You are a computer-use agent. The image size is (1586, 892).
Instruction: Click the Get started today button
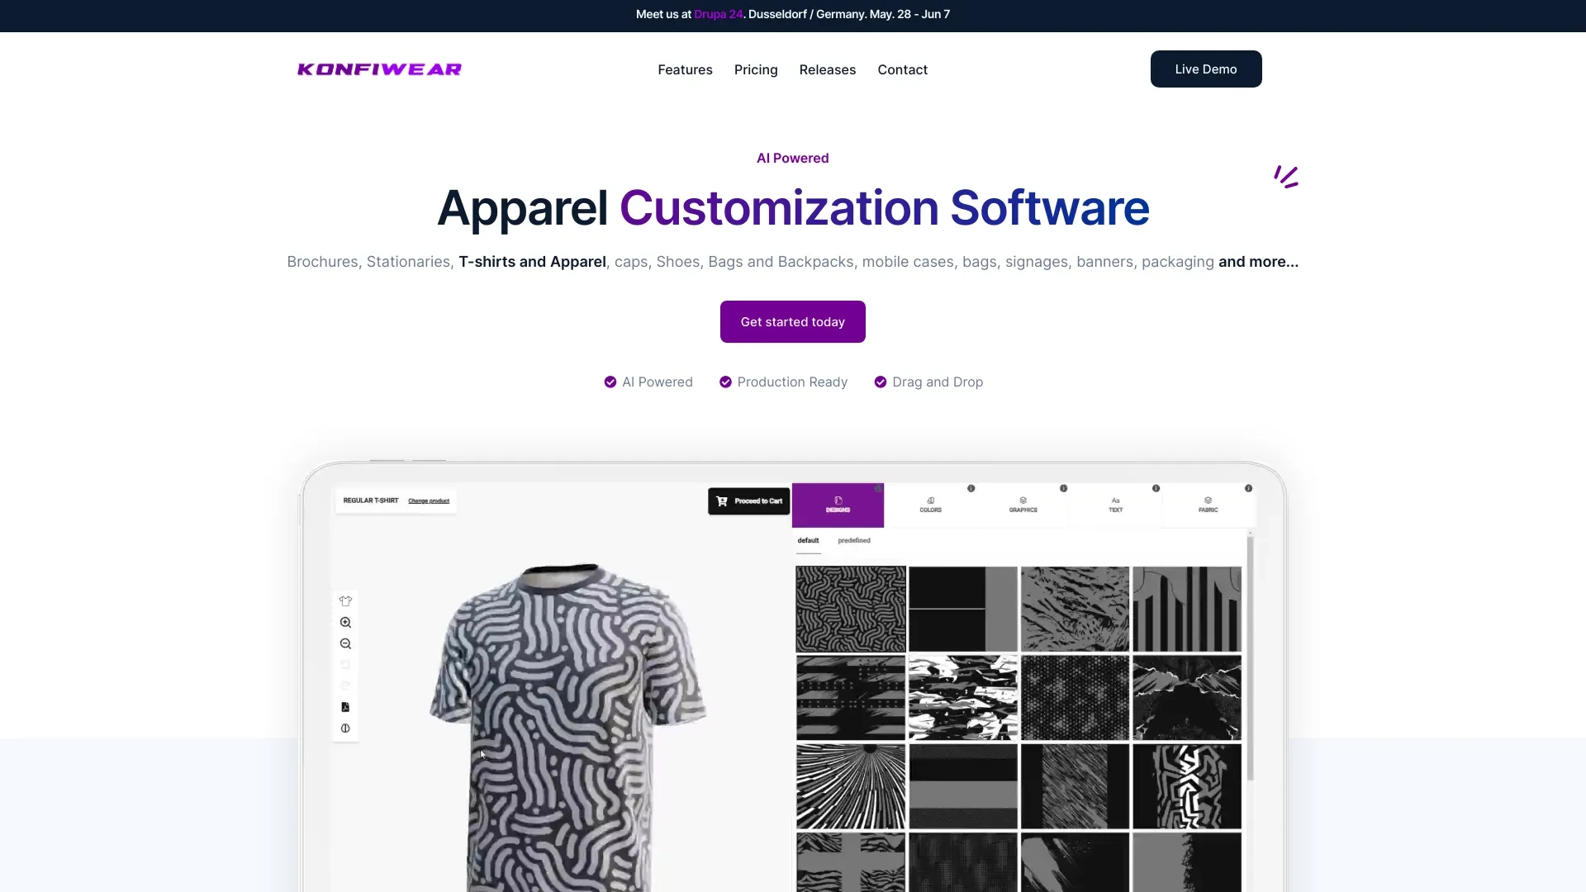coord(792,321)
